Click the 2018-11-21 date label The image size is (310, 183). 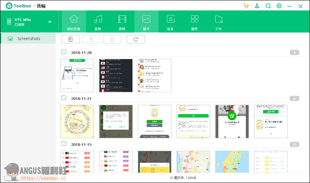(81, 98)
